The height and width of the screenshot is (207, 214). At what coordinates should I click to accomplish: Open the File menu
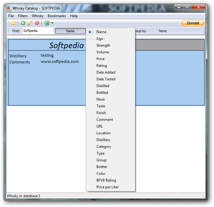pyautogui.click(x=11, y=16)
